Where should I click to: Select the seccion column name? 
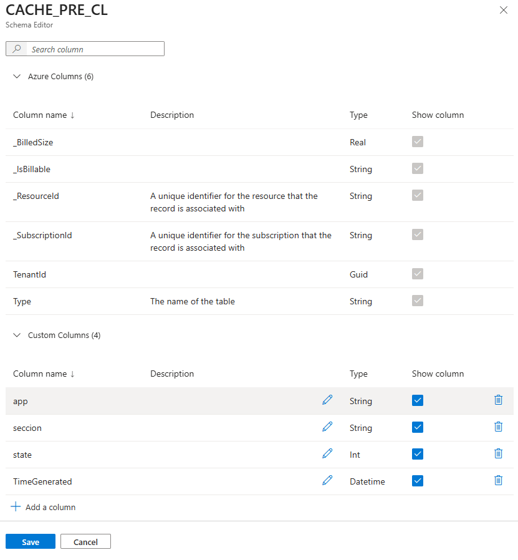(27, 428)
